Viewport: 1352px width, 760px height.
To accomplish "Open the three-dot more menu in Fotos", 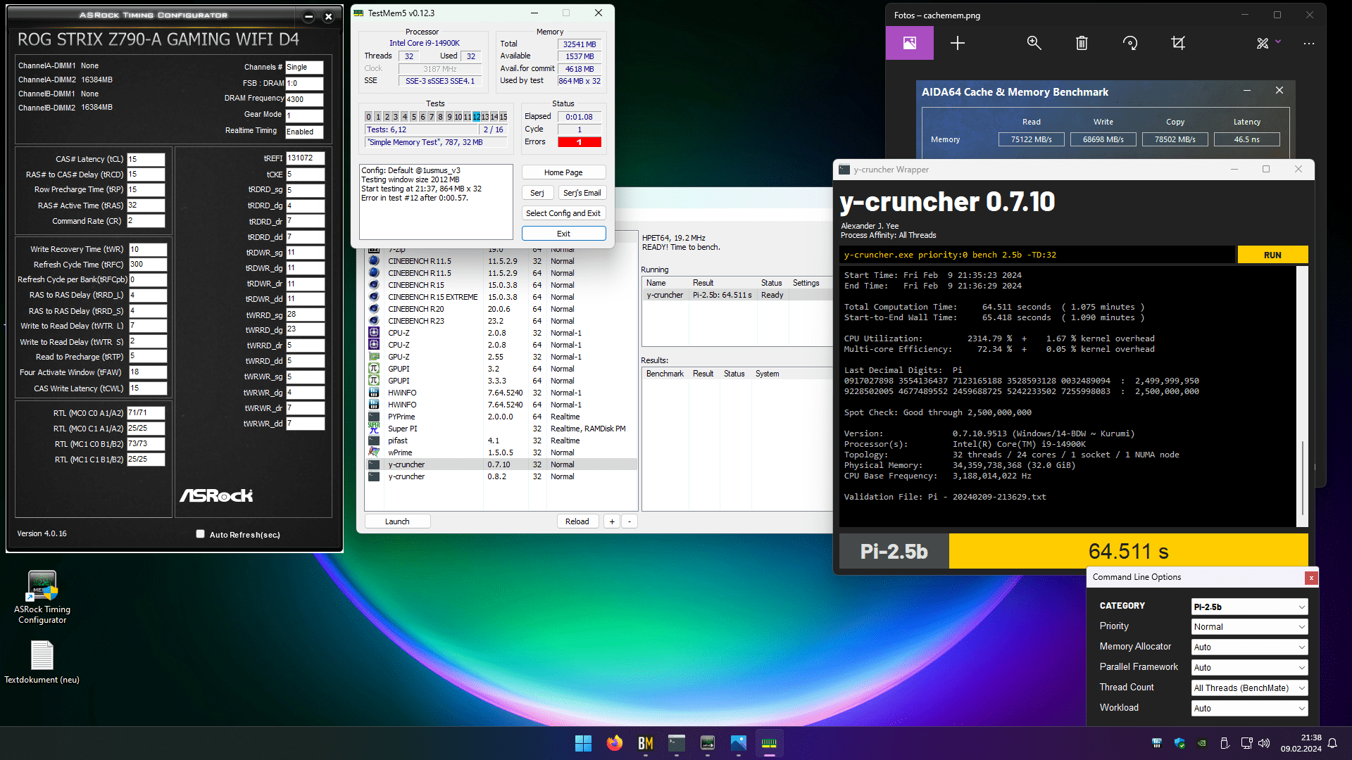I will coord(1308,44).
